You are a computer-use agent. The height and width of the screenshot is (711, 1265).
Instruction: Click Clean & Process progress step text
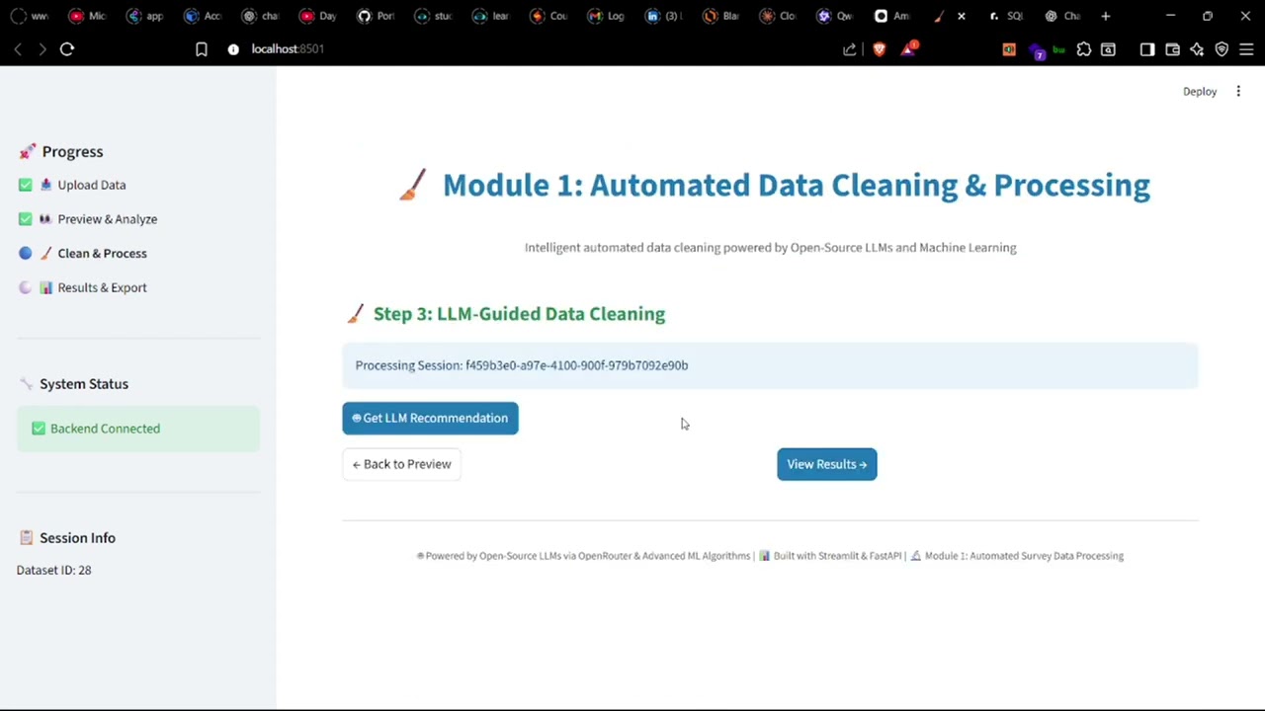(102, 254)
